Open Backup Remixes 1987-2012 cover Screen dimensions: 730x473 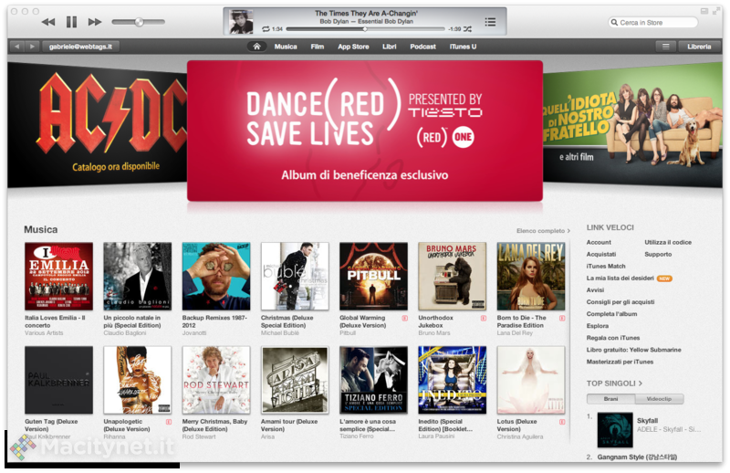216,277
